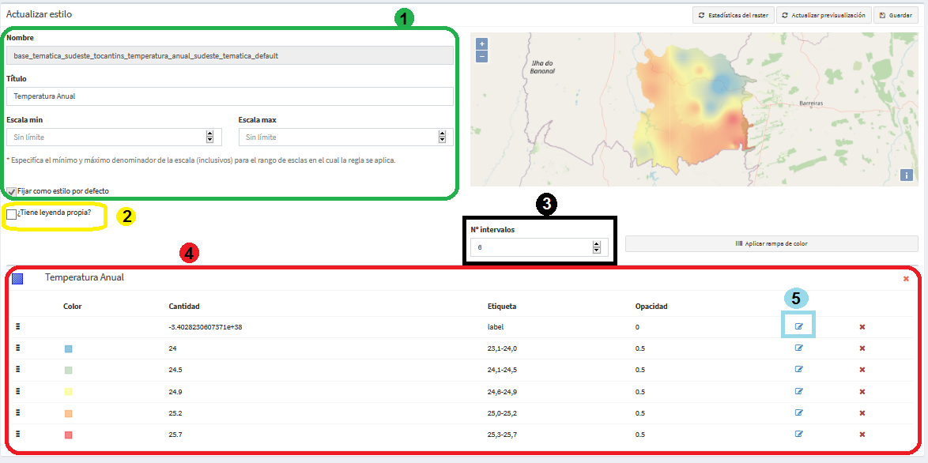Delete the 25.2 color map entry

(x=862, y=412)
